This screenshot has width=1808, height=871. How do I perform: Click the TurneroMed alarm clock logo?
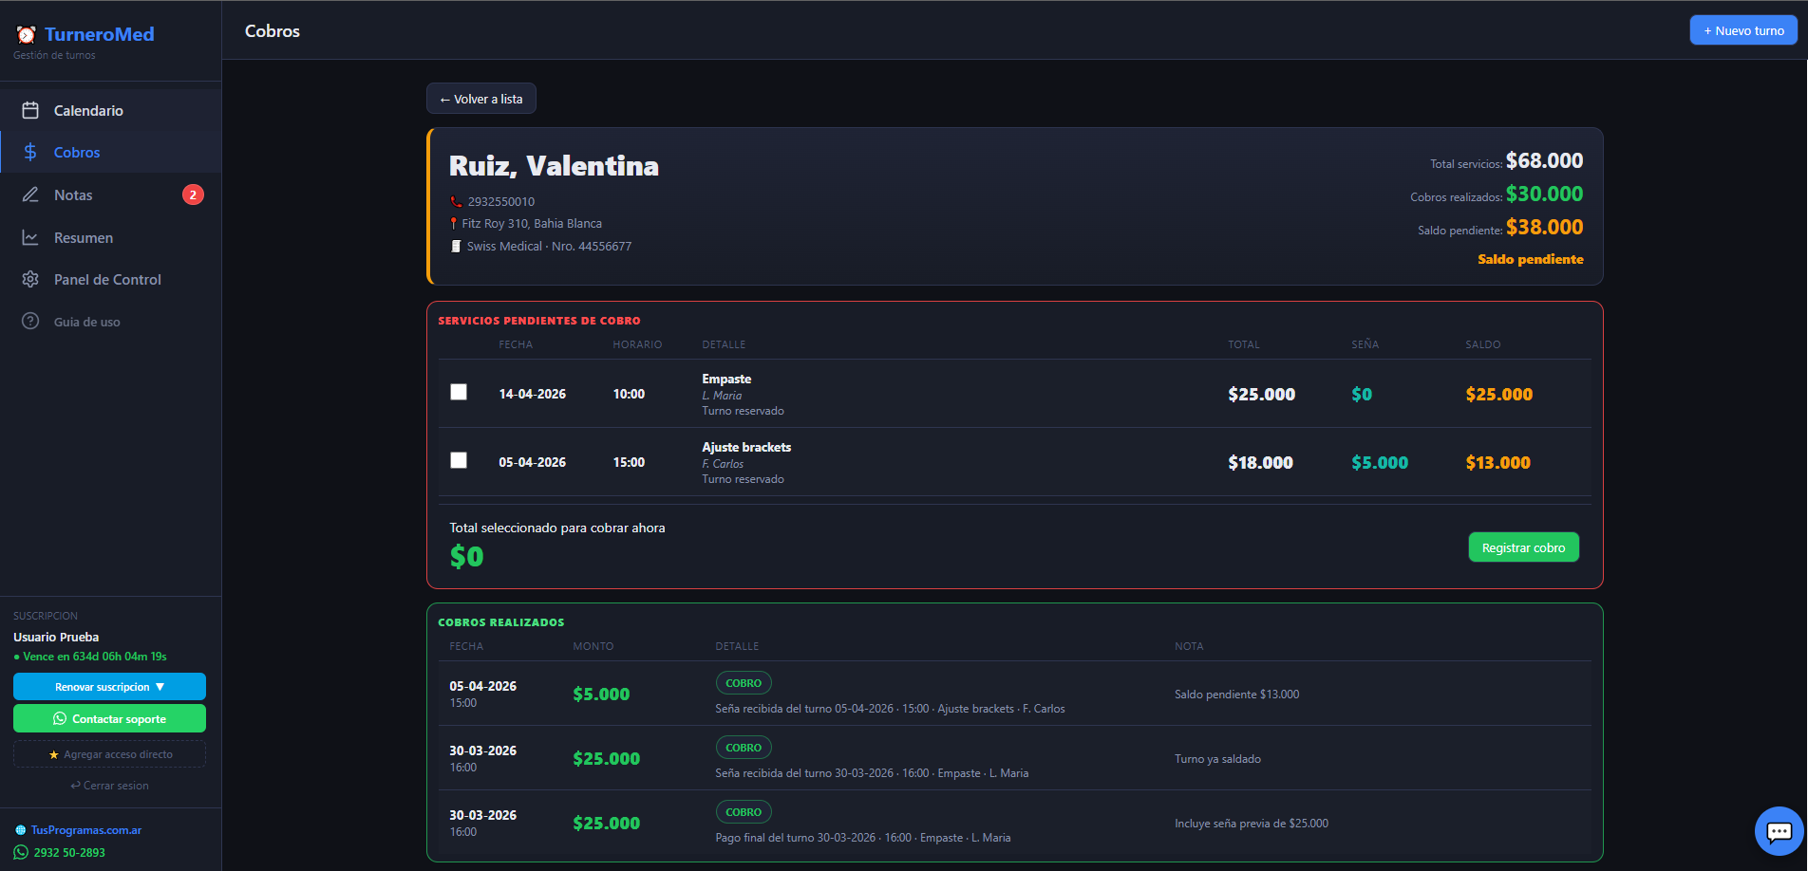click(26, 35)
